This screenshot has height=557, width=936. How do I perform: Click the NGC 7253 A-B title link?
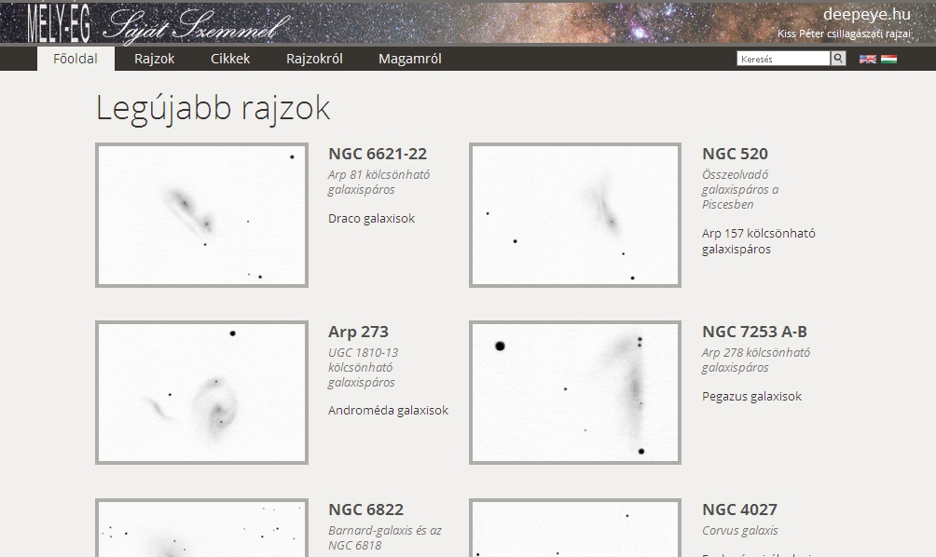click(x=754, y=332)
